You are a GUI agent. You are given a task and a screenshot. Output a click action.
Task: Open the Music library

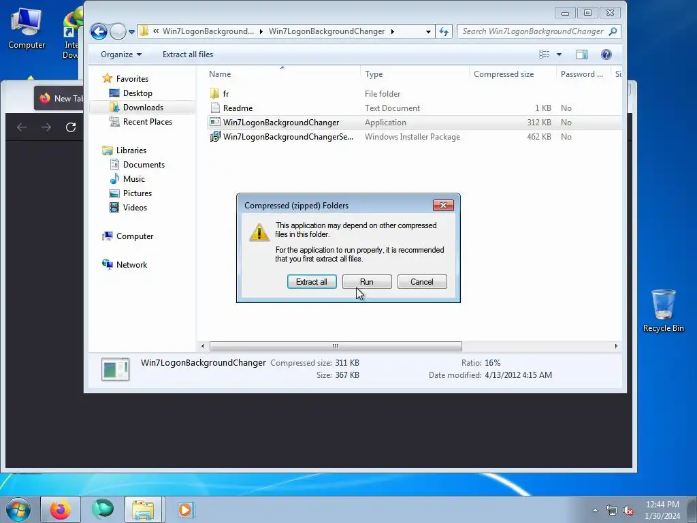pyautogui.click(x=134, y=179)
